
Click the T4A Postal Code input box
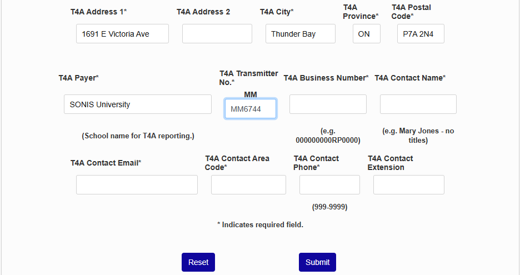421,34
